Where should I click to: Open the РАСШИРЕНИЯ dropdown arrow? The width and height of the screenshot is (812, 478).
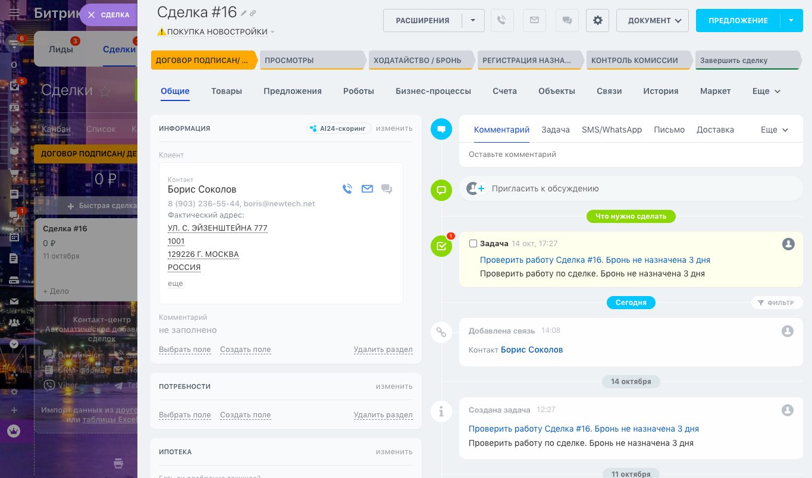point(473,20)
